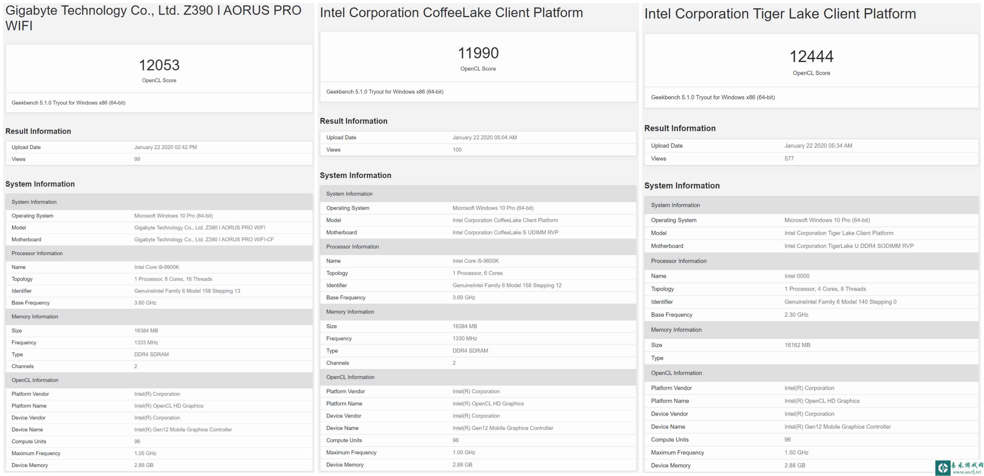Click the 11990 OpenCL score
This screenshot has height=476, width=984.
click(x=478, y=53)
